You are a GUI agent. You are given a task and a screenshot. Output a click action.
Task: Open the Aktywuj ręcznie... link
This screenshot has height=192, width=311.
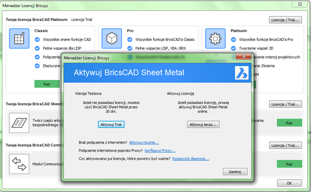144,142
